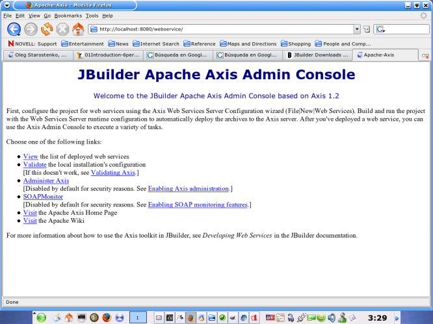Reload the current page
Image resolution: width=433 pixels, height=324 pixels.
click(x=47, y=29)
